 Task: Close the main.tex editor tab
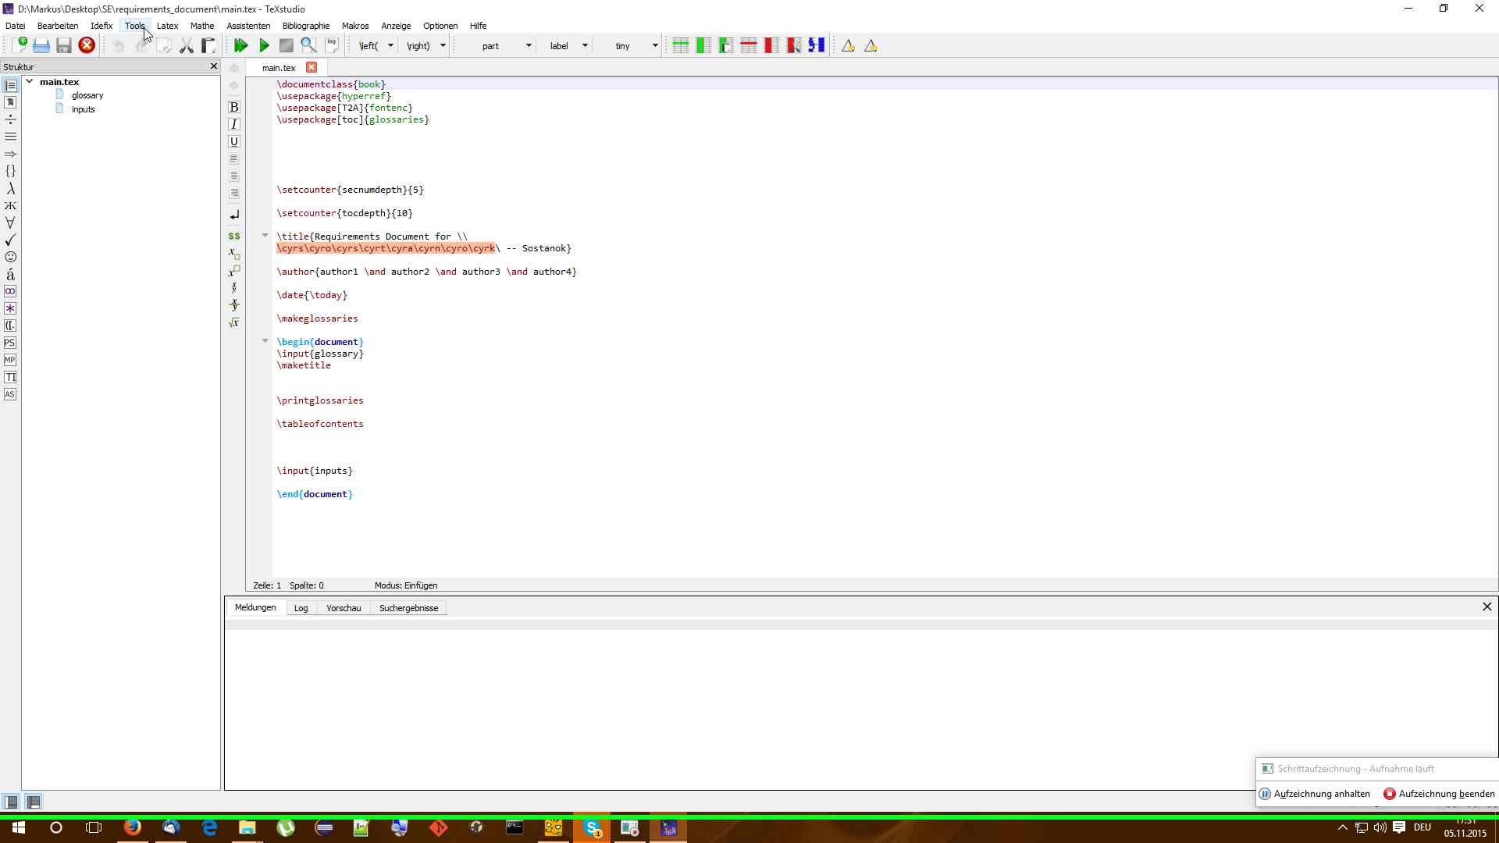(x=312, y=67)
